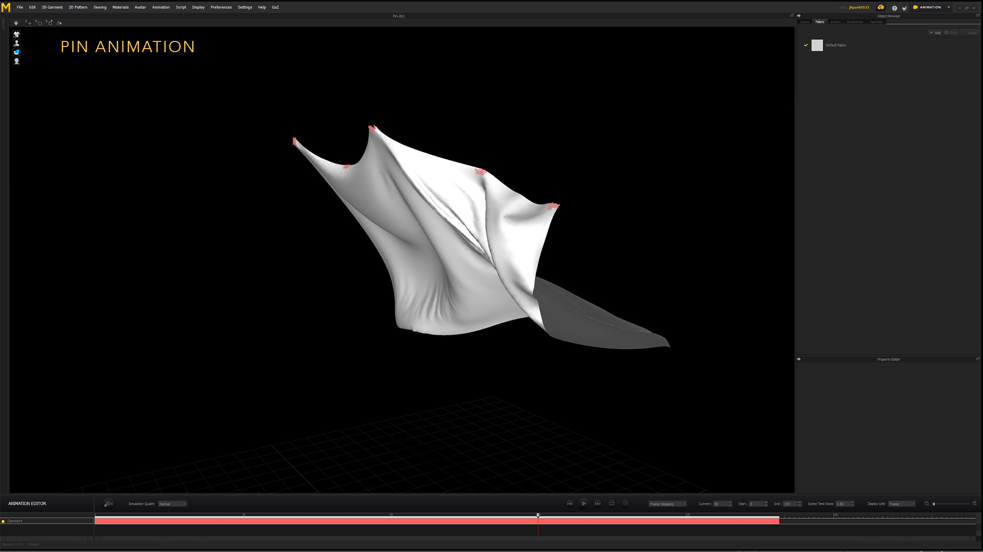Click the record animation camera icon
The height and width of the screenshot is (552, 983).
(x=108, y=503)
